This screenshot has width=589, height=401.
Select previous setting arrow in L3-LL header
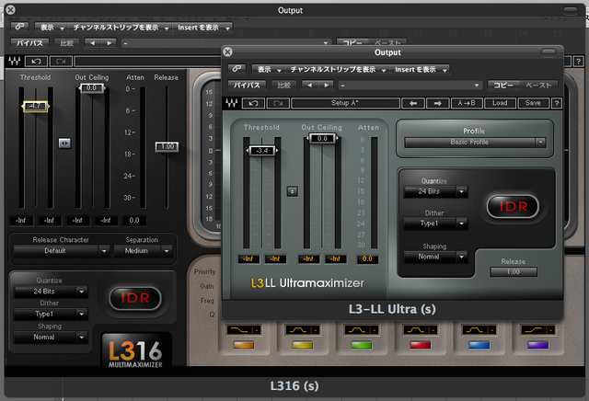pyautogui.click(x=309, y=86)
